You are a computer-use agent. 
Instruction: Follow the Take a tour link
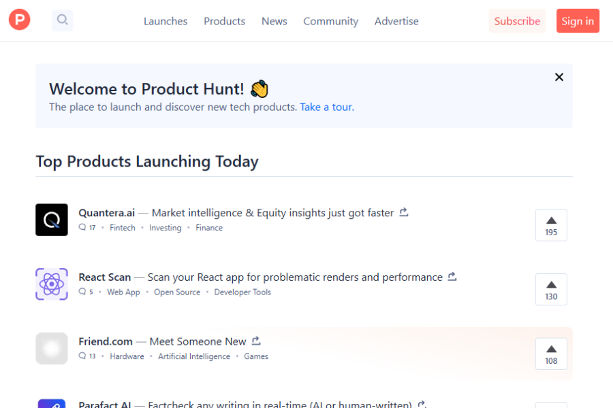(326, 107)
